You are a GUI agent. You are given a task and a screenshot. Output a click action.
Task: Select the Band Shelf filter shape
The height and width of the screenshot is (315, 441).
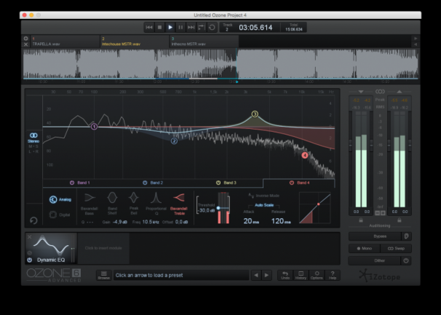112,197
